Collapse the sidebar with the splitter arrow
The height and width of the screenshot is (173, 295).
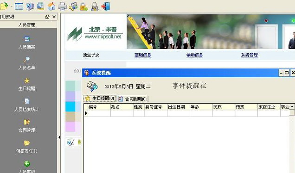point(59,137)
